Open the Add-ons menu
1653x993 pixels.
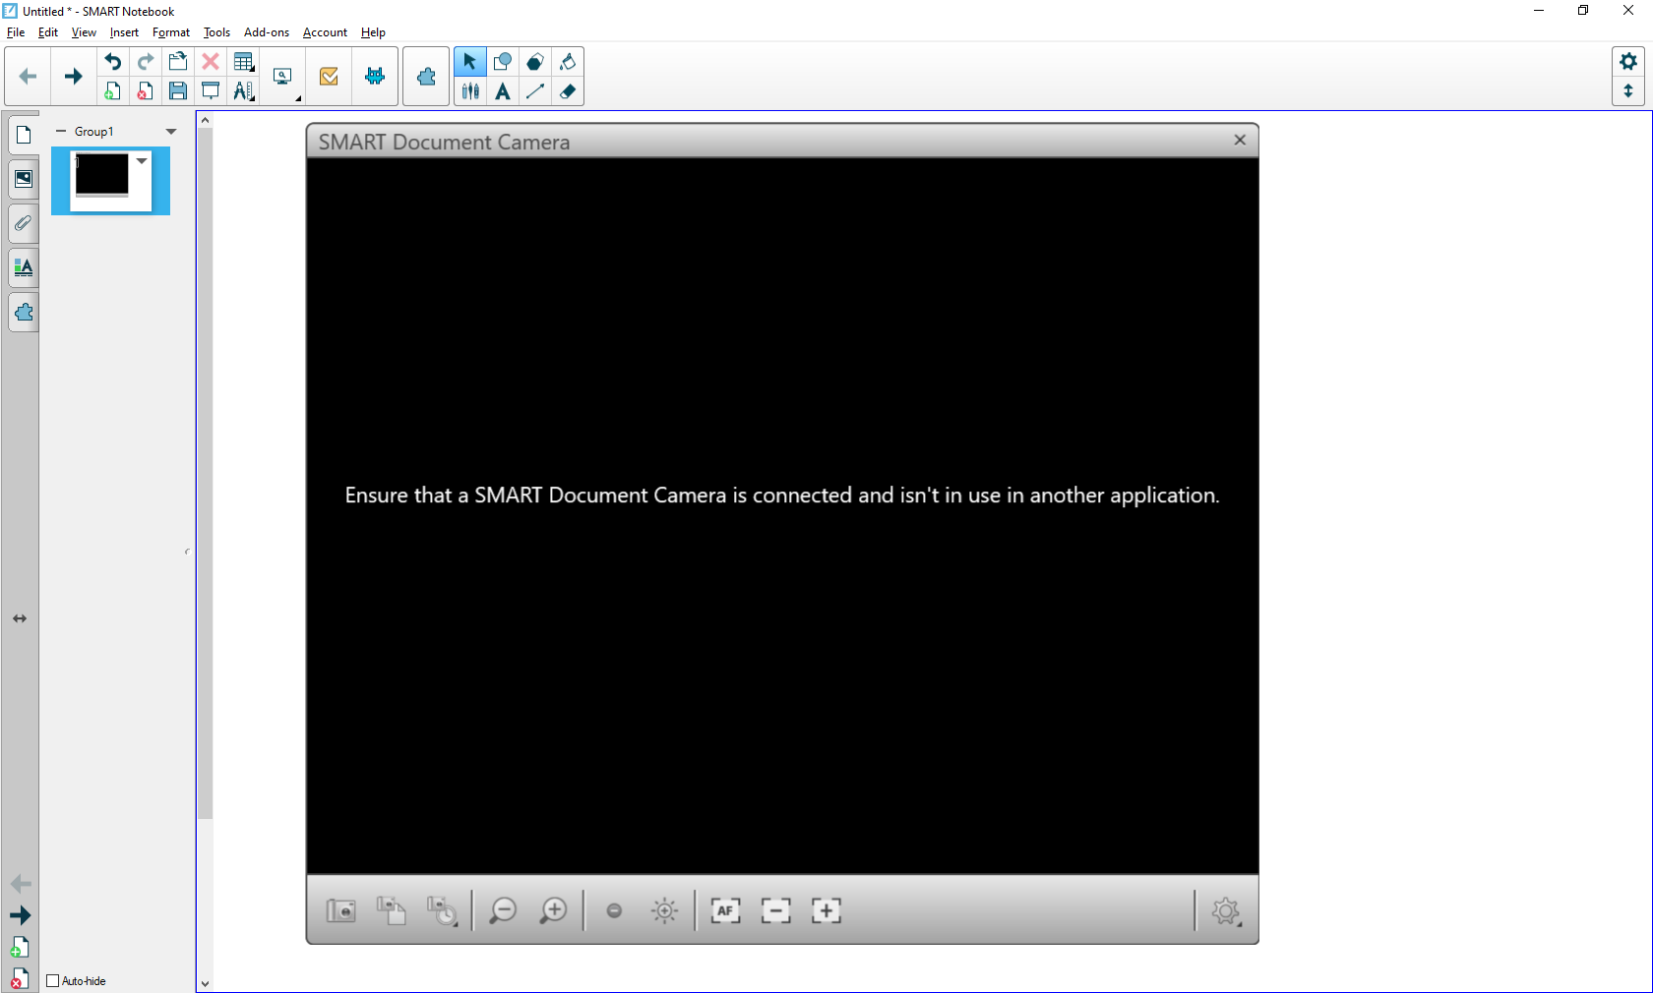266,32
